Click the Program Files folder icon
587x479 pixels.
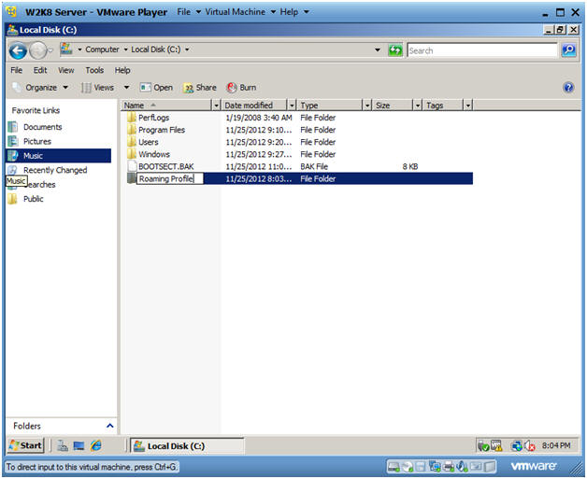tap(132, 130)
